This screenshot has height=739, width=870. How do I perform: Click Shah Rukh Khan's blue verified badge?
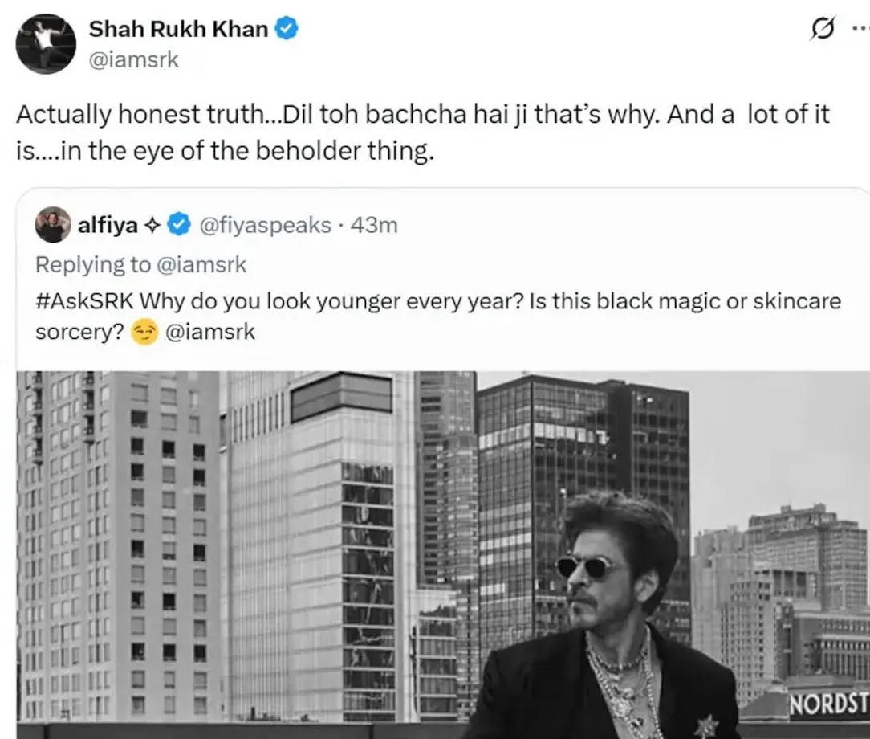pos(285,28)
